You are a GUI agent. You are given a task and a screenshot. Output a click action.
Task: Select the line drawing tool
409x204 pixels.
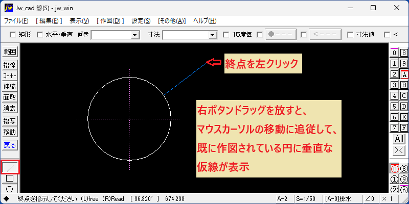pos(10,167)
